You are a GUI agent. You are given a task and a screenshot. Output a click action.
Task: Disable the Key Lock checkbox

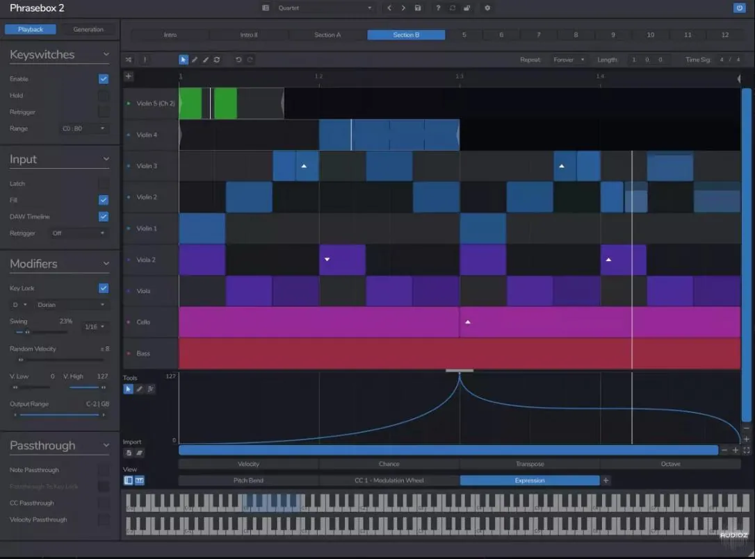pos(103,287)
